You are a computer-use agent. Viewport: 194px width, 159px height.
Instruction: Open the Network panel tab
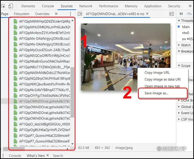click(86, 6)
